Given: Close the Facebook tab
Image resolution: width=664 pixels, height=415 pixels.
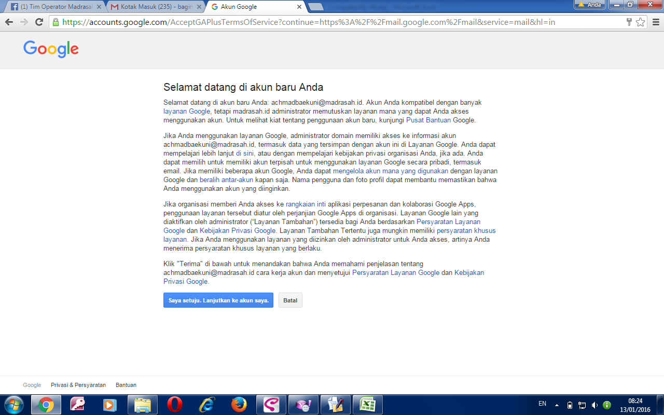Looking at the screenshot, I should point(99,7).
